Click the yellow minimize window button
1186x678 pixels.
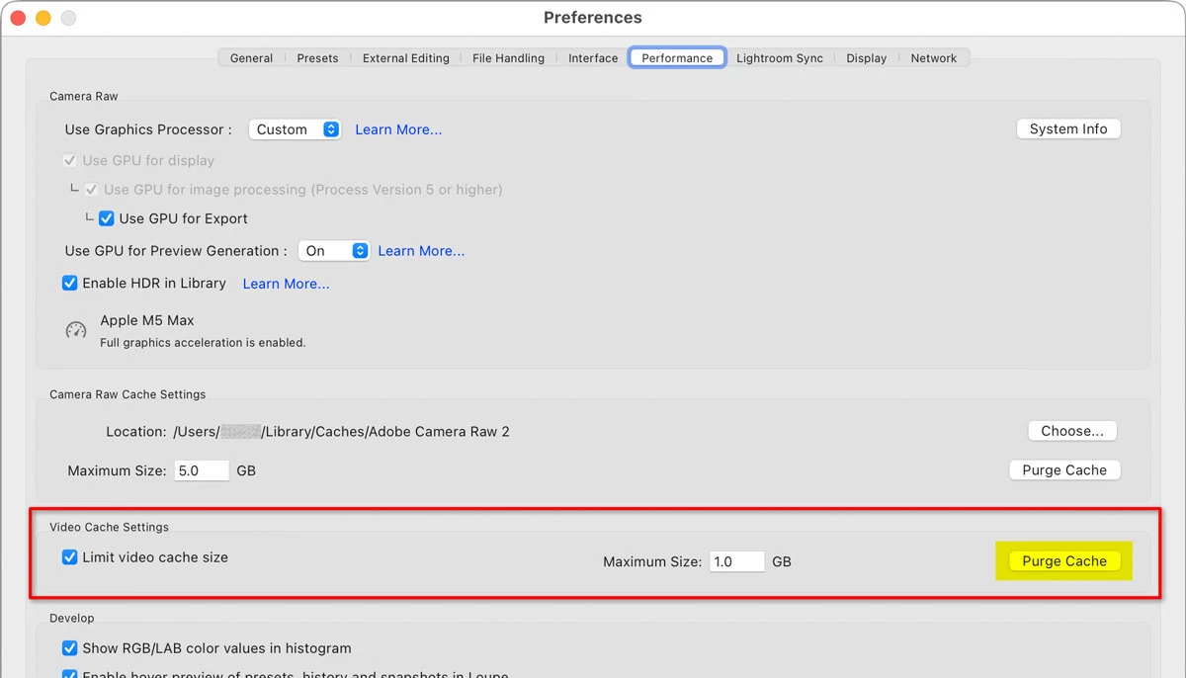[43, 18]
